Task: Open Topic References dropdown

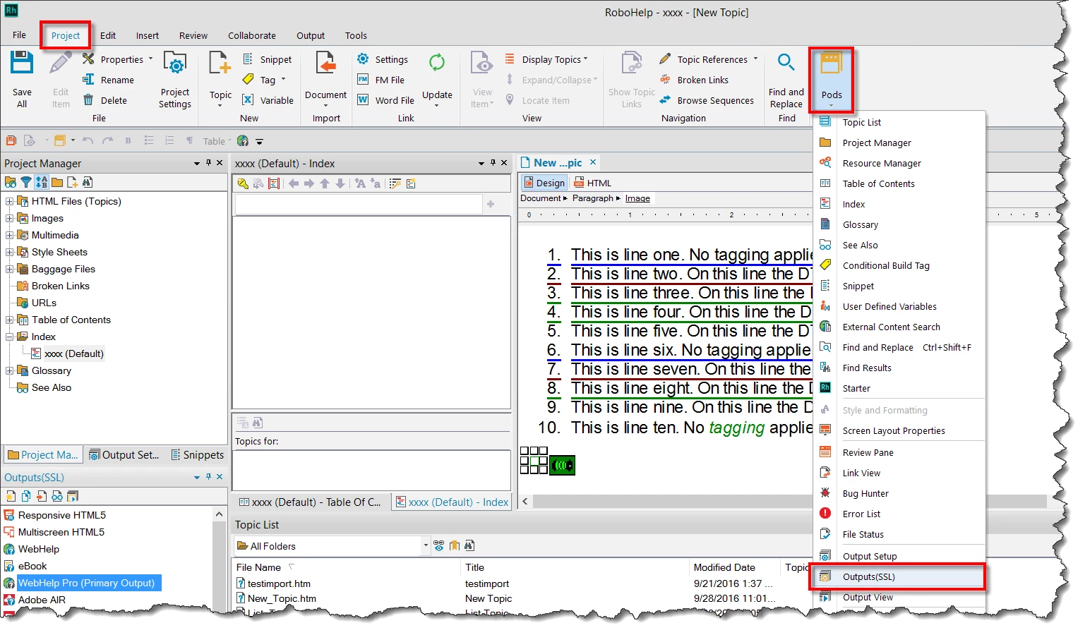Action: pos(755,59)
